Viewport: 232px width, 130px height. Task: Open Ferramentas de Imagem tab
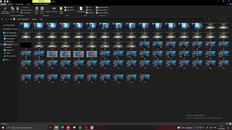click(42, 4)
